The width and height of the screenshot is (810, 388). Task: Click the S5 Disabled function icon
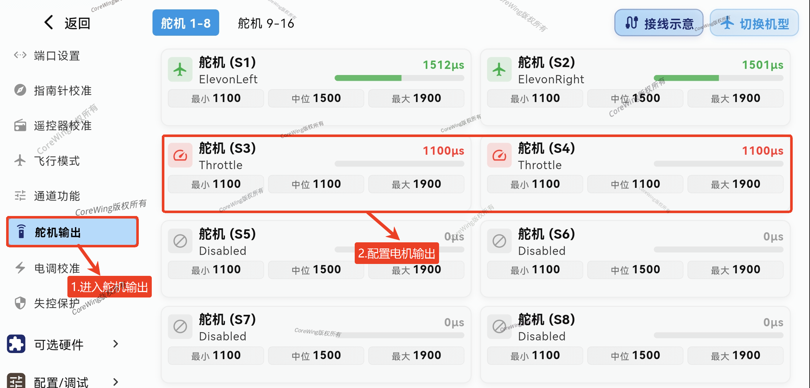(180, 241)
